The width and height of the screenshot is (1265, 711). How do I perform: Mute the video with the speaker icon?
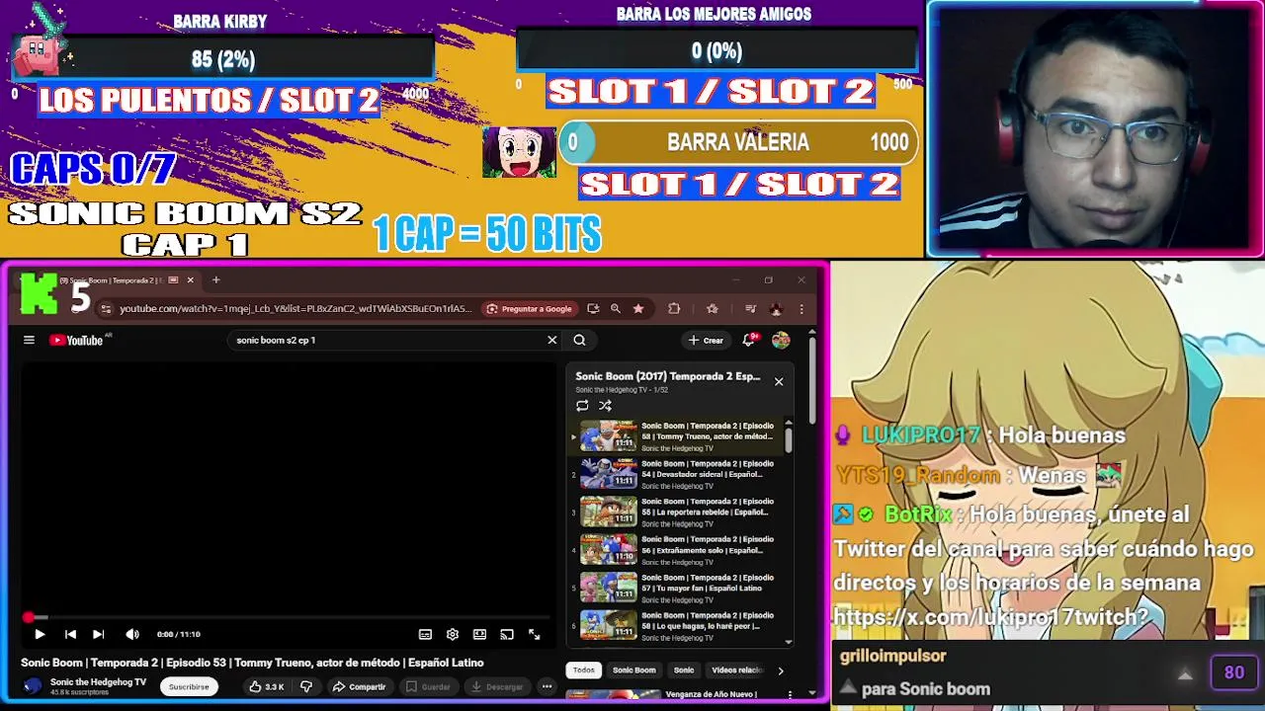click(x=132, y=634)
